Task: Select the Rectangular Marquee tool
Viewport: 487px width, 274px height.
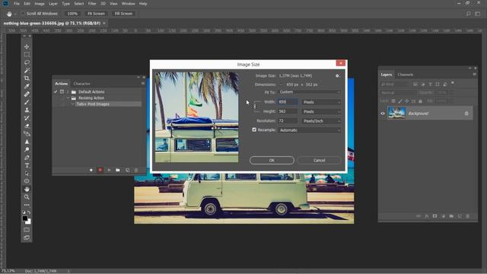Action: point(27,55)
